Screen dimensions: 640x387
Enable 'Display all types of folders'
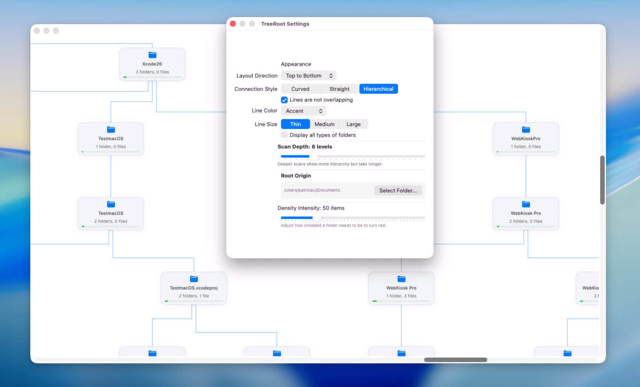[284, 135]
